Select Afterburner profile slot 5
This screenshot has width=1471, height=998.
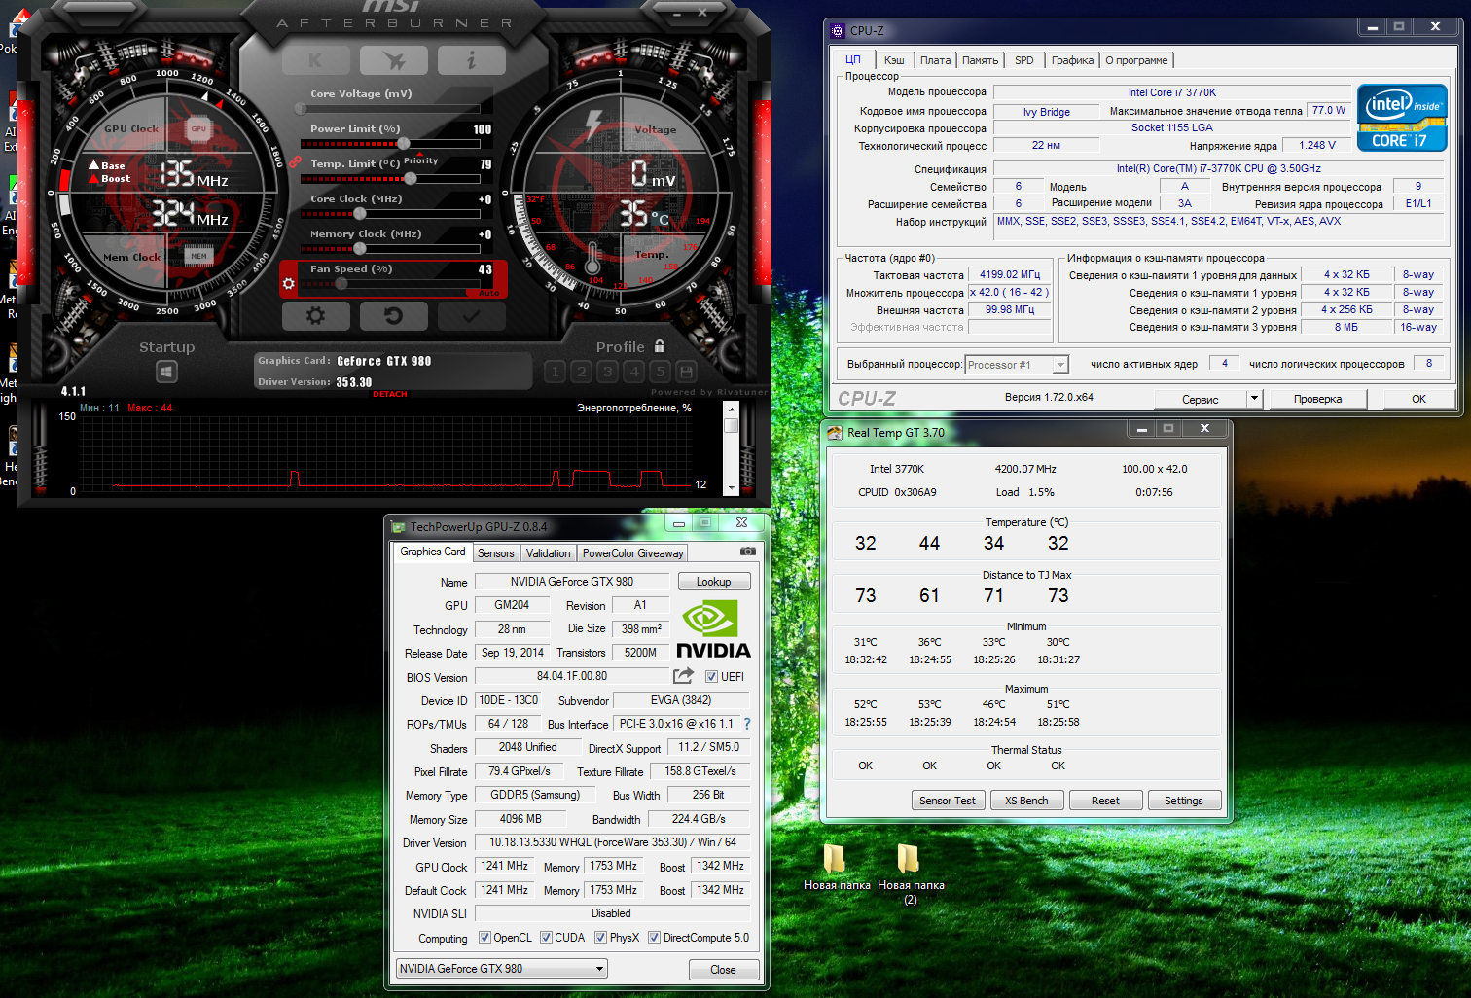(x=660, y=371)
